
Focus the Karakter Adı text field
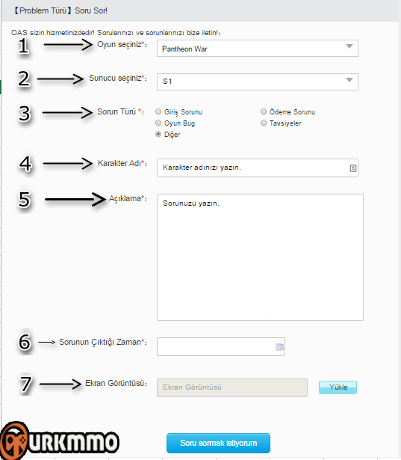pos(257,168)
